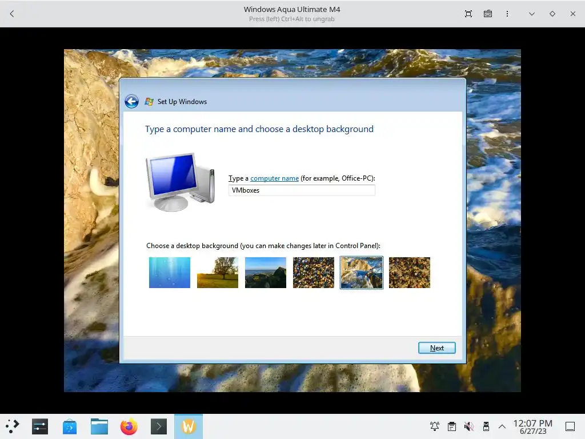Viewport: 585px width, 439px height.
Task: Maximize window using the diamond icon
Action: (552, 14)
